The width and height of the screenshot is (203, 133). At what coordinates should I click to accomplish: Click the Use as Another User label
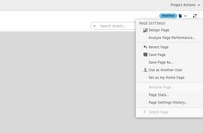pos(165,70)
